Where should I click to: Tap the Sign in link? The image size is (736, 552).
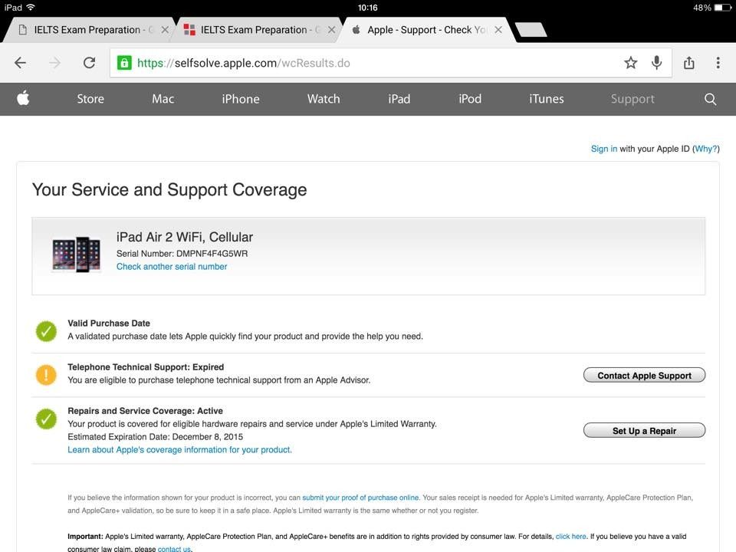[603, 149]
